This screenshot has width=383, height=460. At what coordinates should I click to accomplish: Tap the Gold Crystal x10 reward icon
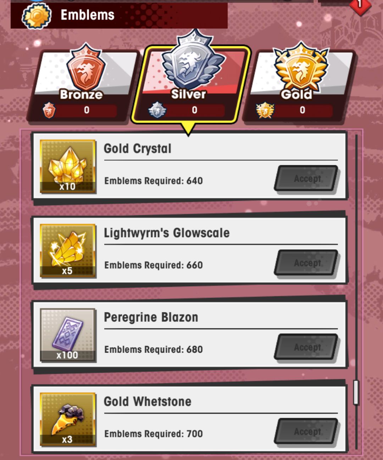pyautogui.click(x=68, y=166)
